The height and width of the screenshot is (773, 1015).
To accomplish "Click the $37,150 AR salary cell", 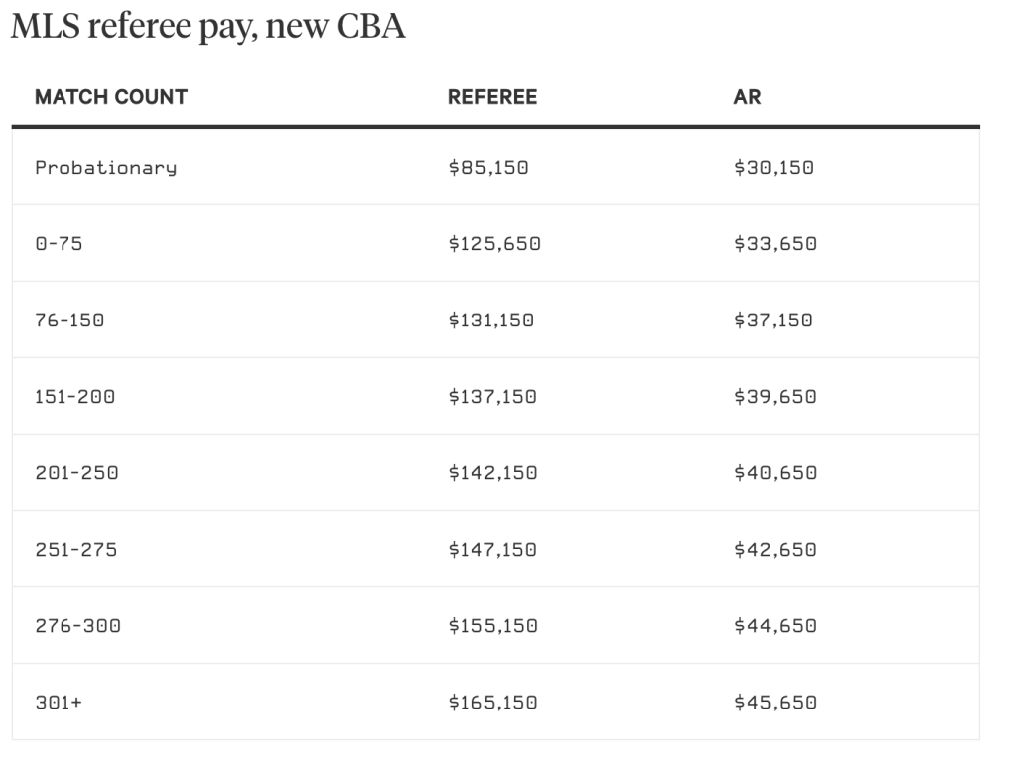I will [x=773, y=320].
